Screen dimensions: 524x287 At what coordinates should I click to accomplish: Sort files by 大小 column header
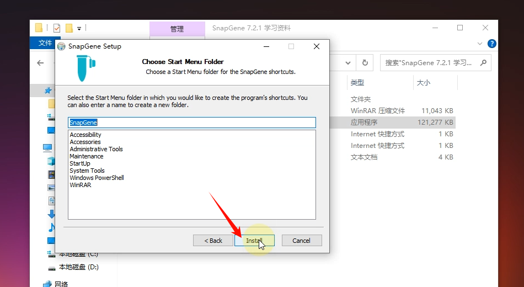tap(424, 83)
